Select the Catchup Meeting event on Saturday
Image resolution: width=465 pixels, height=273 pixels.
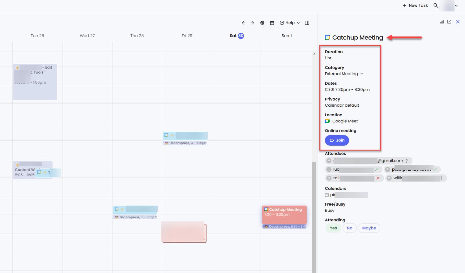284,214
